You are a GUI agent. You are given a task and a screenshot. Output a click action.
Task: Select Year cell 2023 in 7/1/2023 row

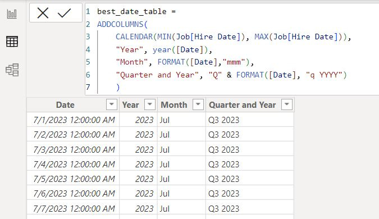point(139,120)
